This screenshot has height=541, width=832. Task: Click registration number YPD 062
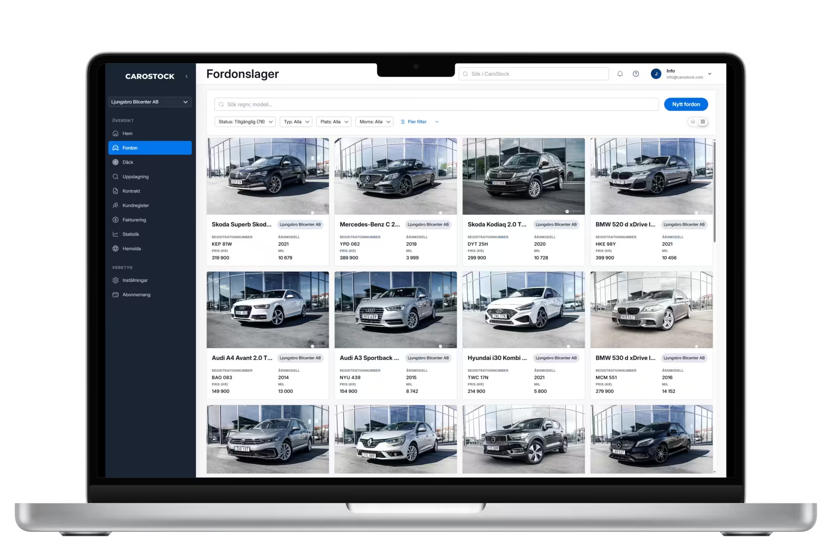(x=349, y=244)
